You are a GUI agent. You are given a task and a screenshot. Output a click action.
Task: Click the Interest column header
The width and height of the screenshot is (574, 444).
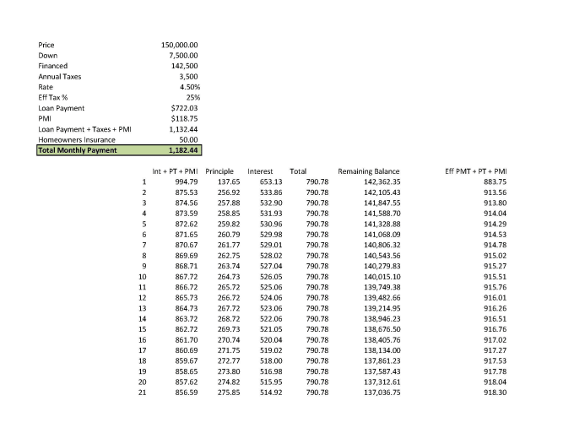(x=260, y=171)
